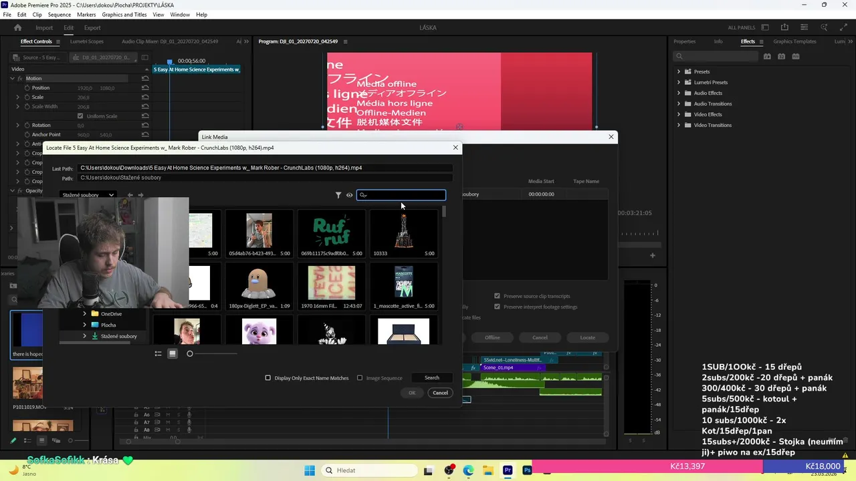This screenshot has height=481, width=856.
Task: Toggle the fx switch on the Motion effect
Action: pyautogui.click(x=19, y=79)
